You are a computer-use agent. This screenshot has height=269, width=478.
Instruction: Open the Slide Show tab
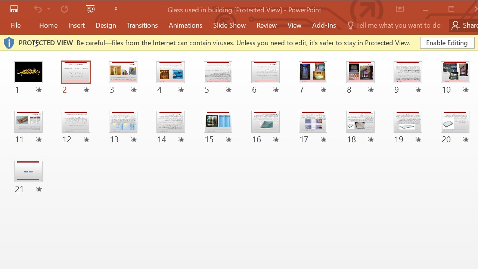point(229,25)
